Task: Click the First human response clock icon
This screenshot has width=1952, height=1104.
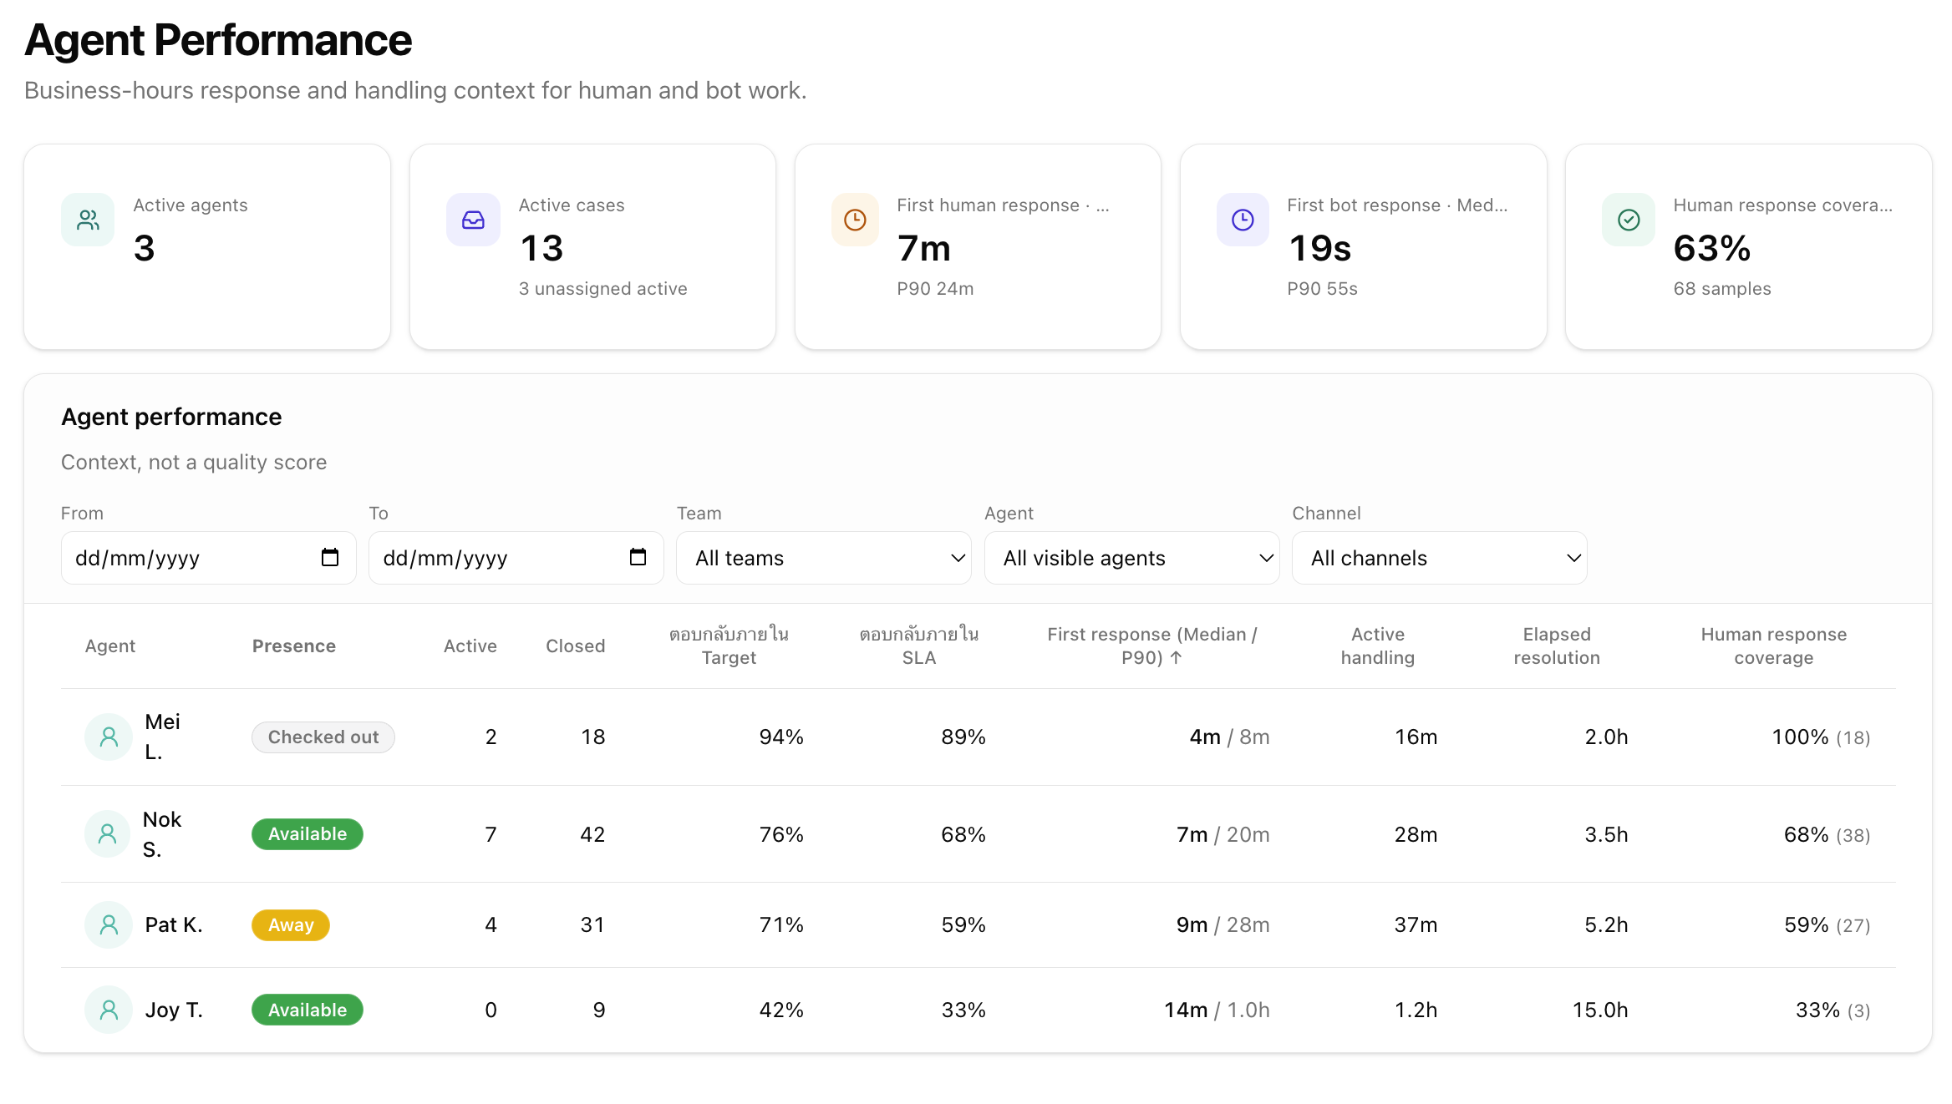Action: pos(855,220)
